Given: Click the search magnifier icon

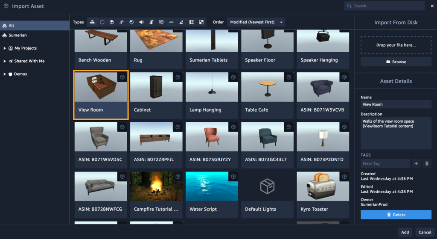Looking at the screenshot, I should pyautogui.click(x=349, y=6).
